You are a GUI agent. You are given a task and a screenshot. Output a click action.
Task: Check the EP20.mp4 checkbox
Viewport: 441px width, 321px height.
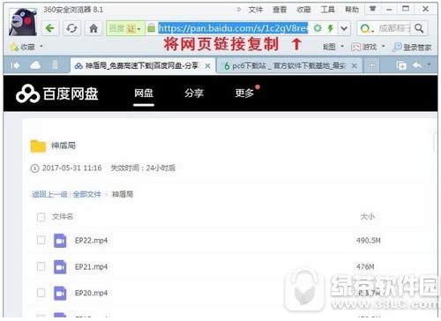point(41,293)
